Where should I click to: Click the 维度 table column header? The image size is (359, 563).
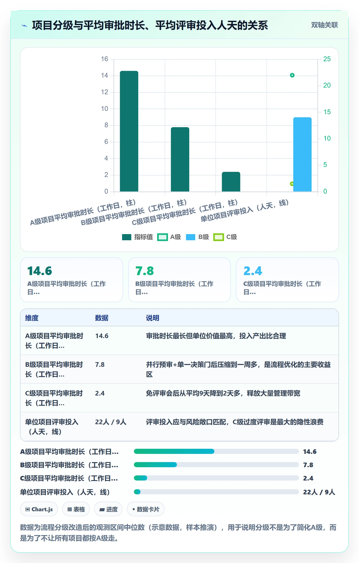[x=32, y=318]
